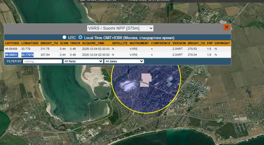Click the fire pixel square on map
264x145 pixels.
point(146,80)
